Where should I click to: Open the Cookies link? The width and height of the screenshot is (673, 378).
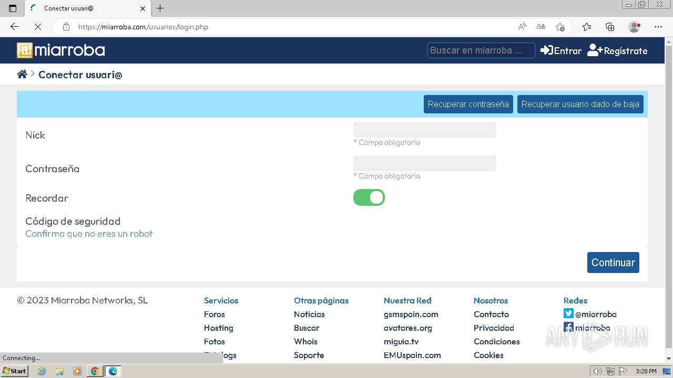(x=488, y=355)
